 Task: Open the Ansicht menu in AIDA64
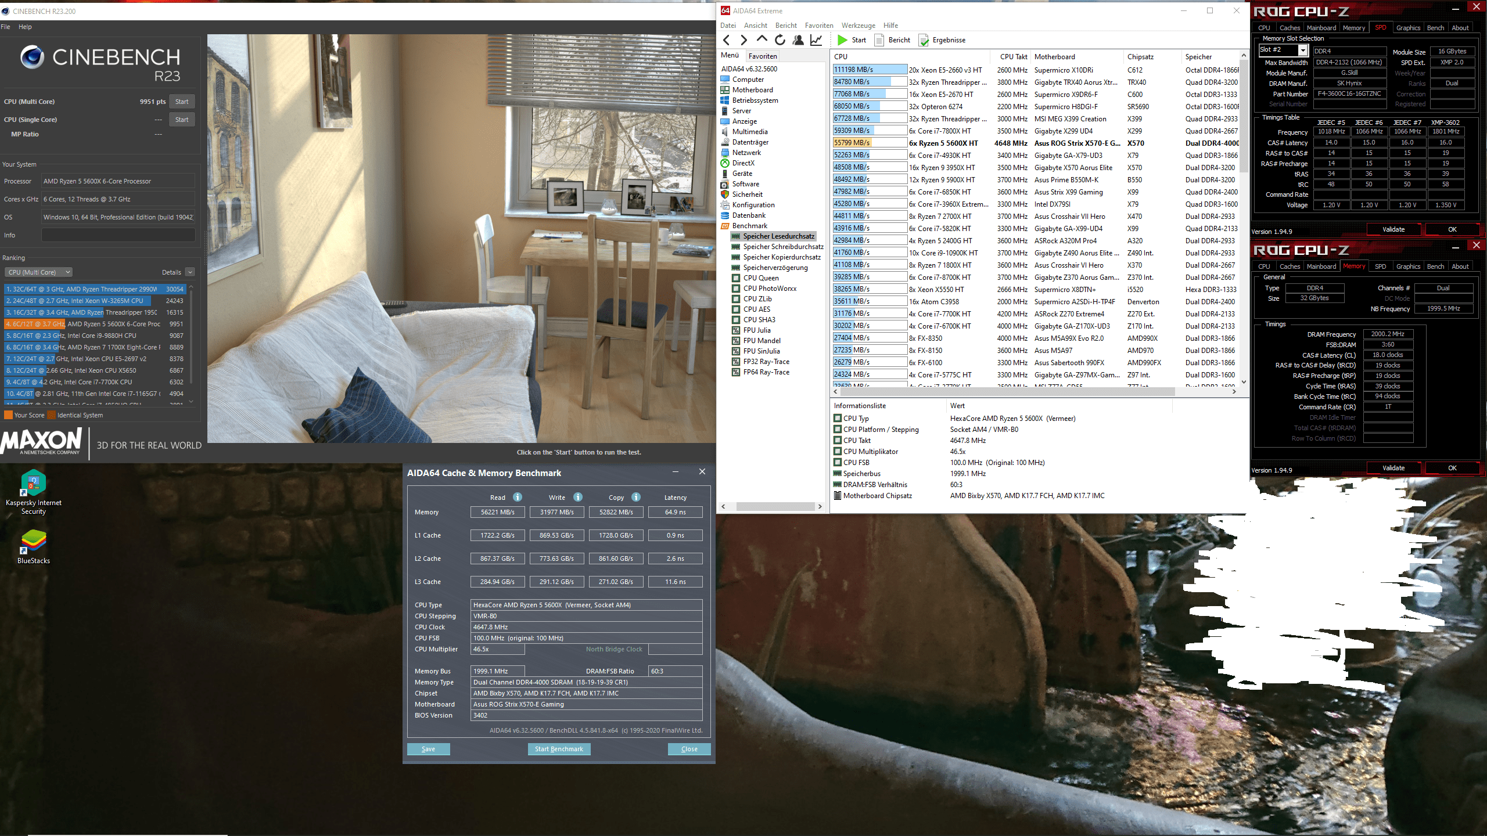point(755,26)
